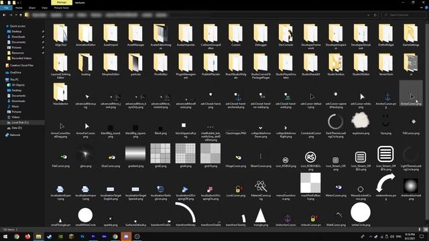Select the collapsibleArrowDown.png file
Viewport: 429px width, 241px height.
click(x=261, y=131)
